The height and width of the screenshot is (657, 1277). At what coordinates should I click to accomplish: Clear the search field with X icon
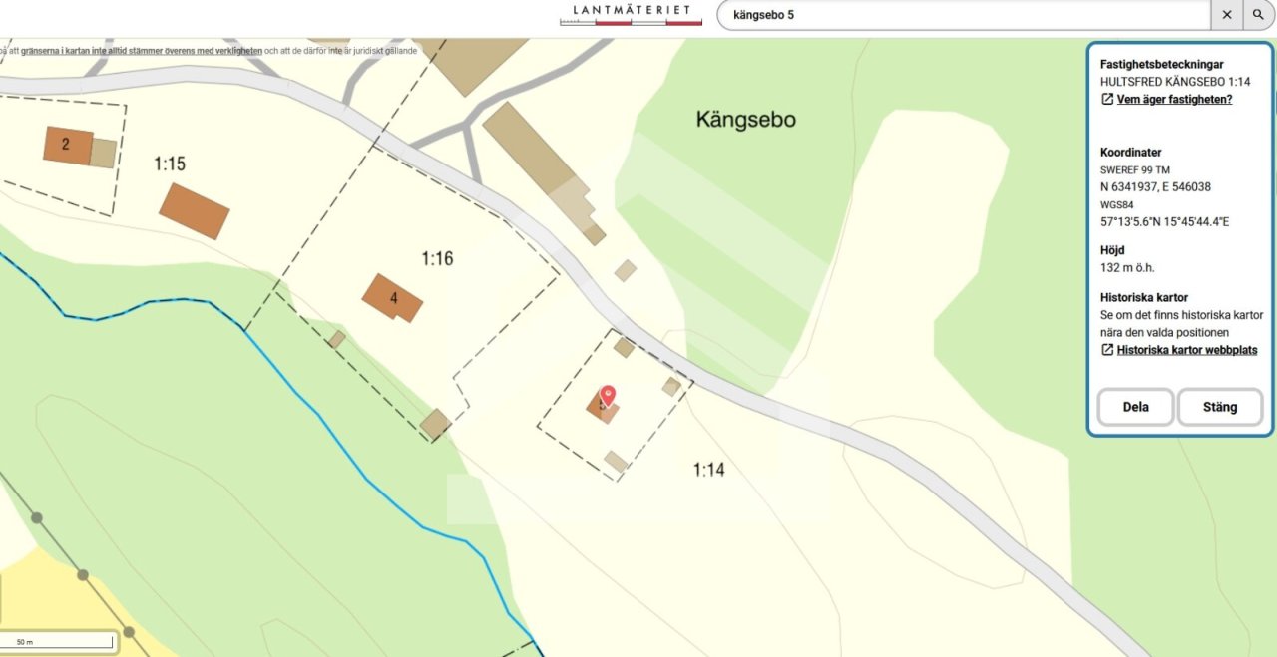pos(1227,15)
